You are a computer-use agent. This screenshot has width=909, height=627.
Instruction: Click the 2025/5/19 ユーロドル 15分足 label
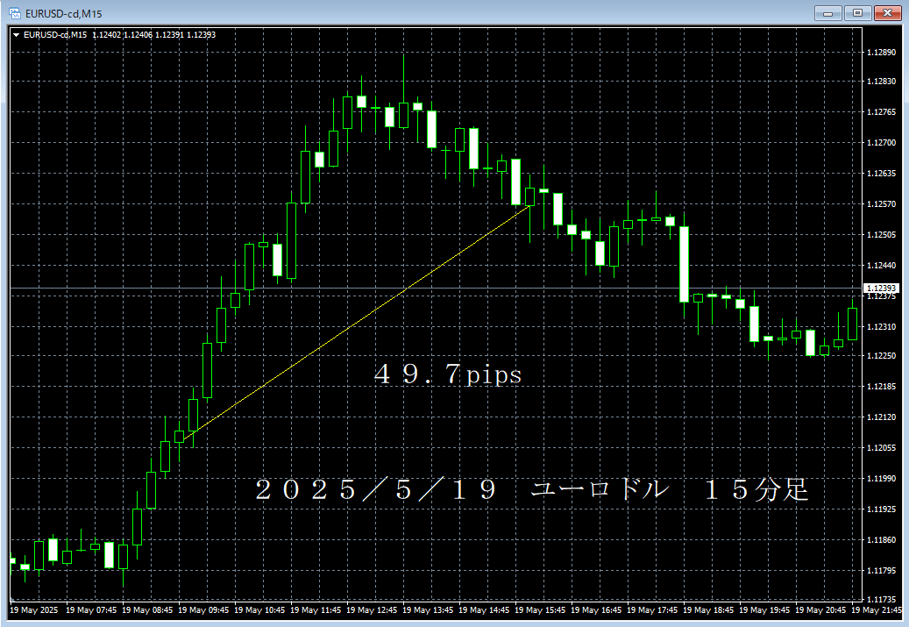531,490
